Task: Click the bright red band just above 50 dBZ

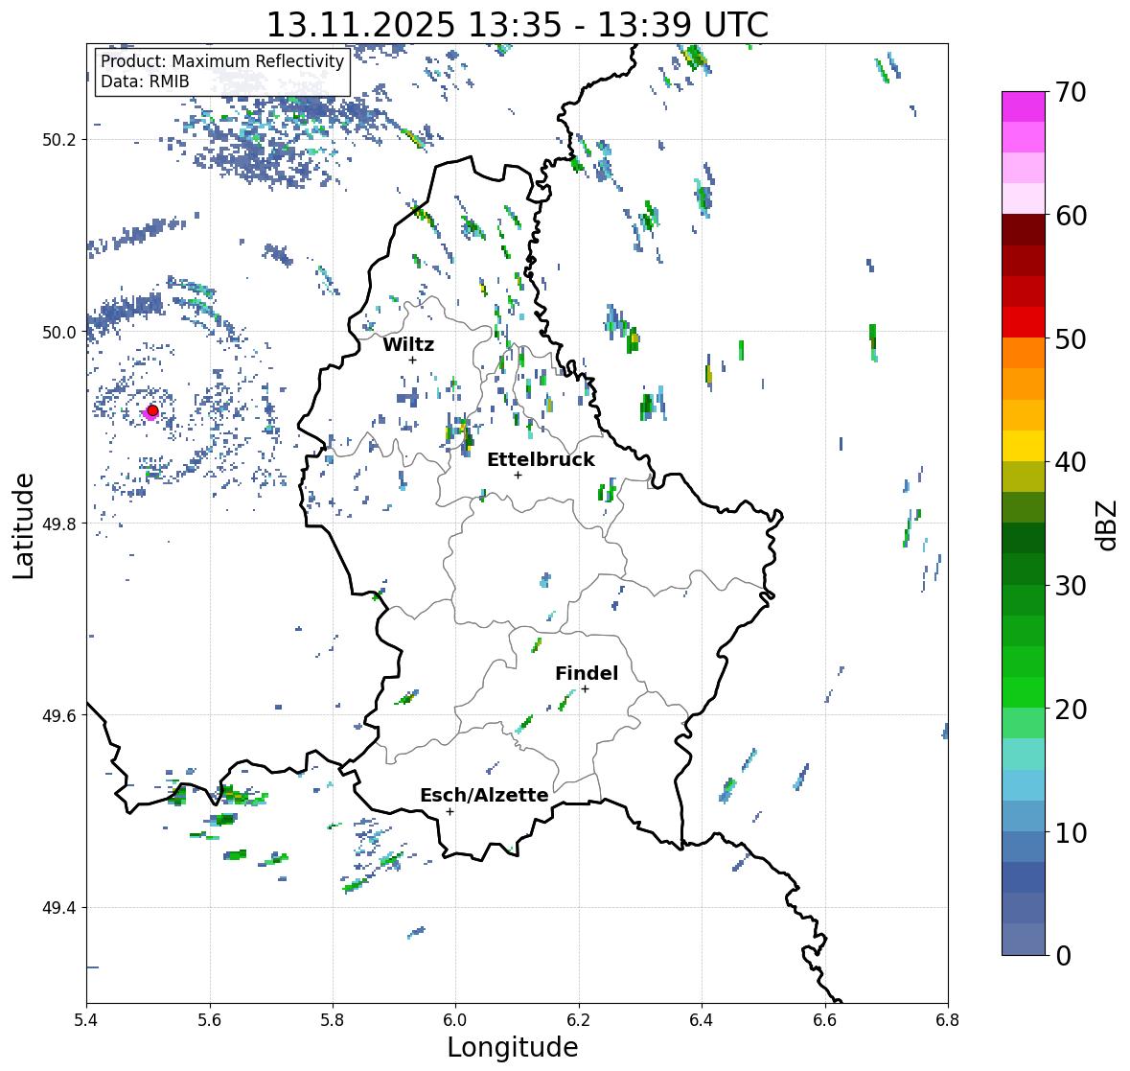Action: pyautogui.click(x=1024, y=322)
